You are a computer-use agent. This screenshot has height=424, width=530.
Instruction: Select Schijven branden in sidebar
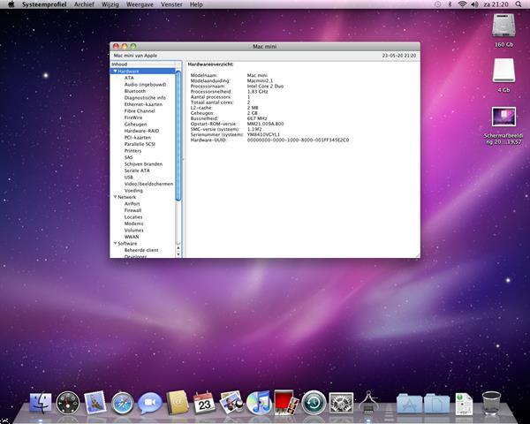[143, 164]
